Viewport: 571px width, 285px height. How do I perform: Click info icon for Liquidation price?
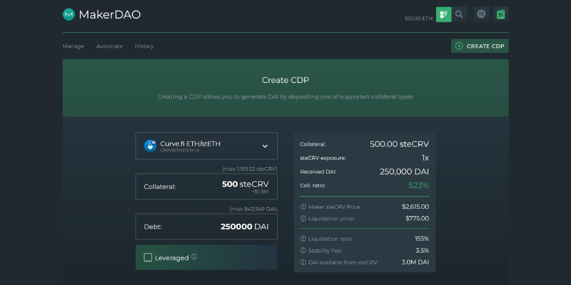click(x=303, y=218)
